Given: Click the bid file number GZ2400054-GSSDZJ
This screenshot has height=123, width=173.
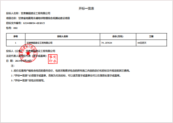Looking at the screenshot, I should pos(34,23).
